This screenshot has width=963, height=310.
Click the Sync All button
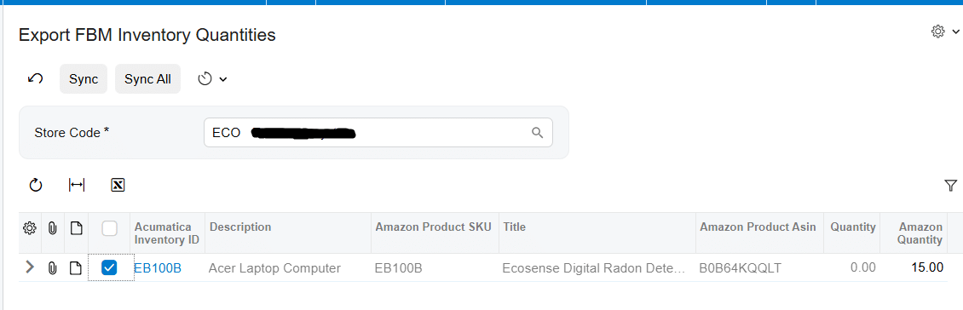pyautogui.click(x=148, y=79)
